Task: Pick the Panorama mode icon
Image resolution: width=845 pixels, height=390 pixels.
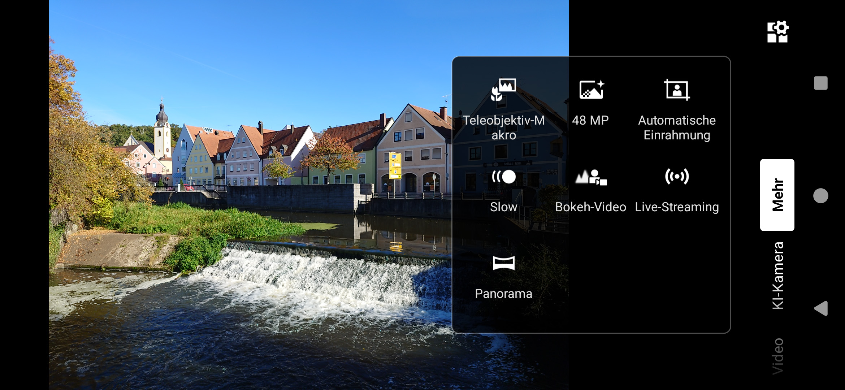Action: (503, 263)
